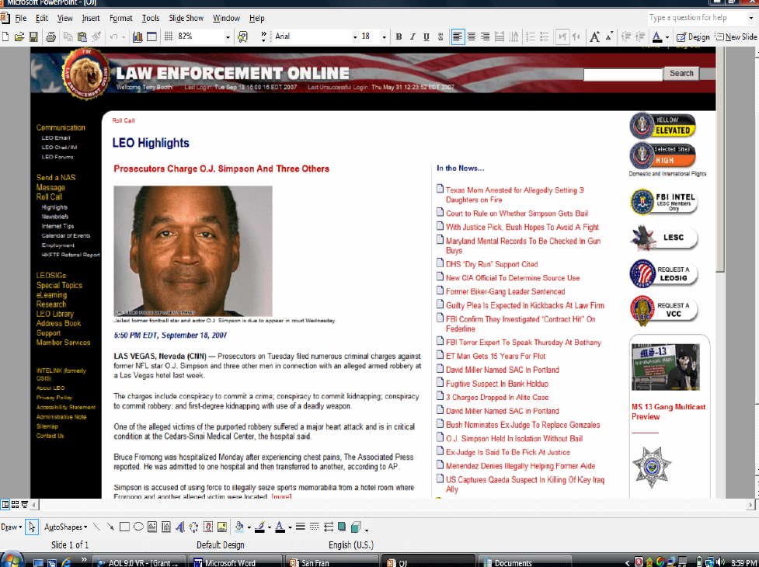Select the Rectangle drawing tool
The image size is (759, 567).
pyautogui.click(x=124, y=527)
